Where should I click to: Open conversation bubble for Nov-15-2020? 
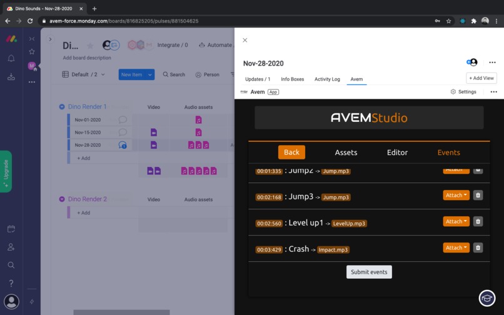[123, 132]
